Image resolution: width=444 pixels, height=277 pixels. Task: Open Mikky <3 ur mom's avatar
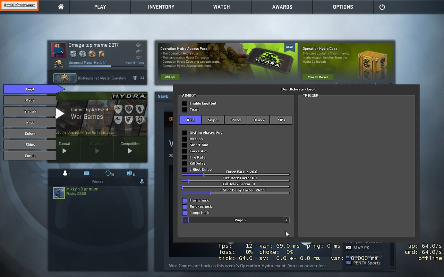click(x=59, y=193)
